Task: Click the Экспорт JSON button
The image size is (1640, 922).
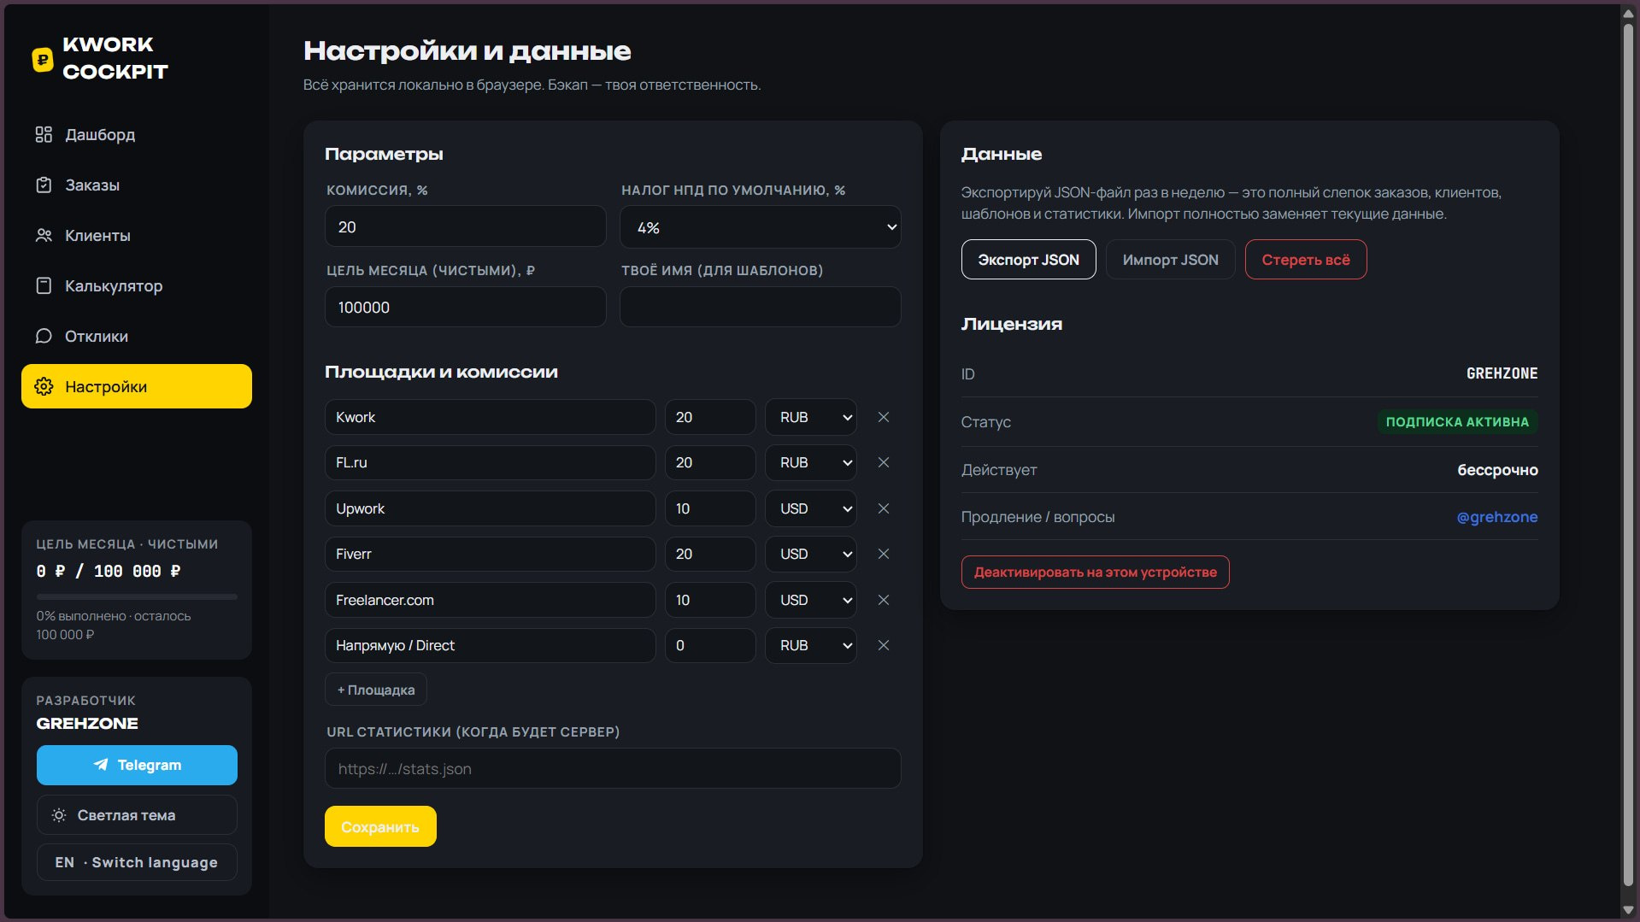Action: (x=1028, y=260)
